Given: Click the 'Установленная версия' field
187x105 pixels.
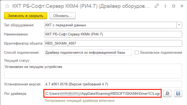Looking at the screenshot, I should pos(113,84).
